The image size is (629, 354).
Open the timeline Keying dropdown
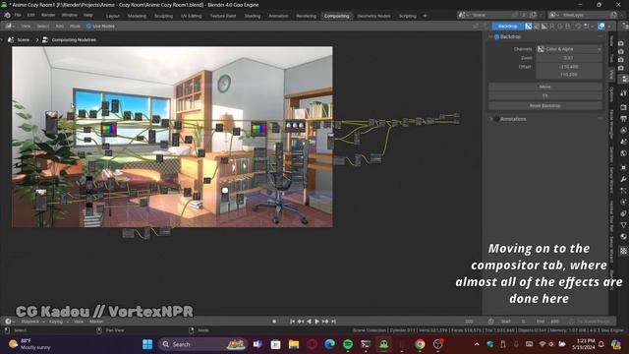pyautogui.click(x=58, y=322)
